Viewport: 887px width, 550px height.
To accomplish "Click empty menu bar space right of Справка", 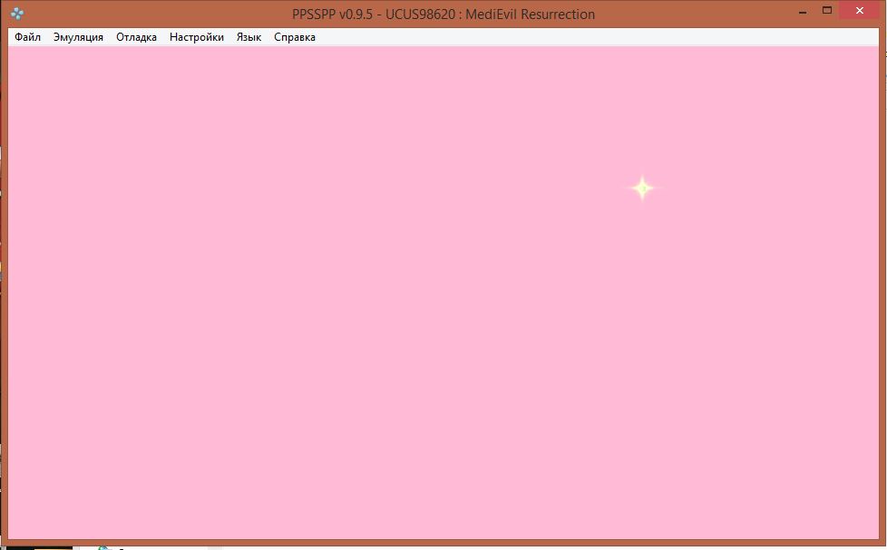I will point(590,37).
